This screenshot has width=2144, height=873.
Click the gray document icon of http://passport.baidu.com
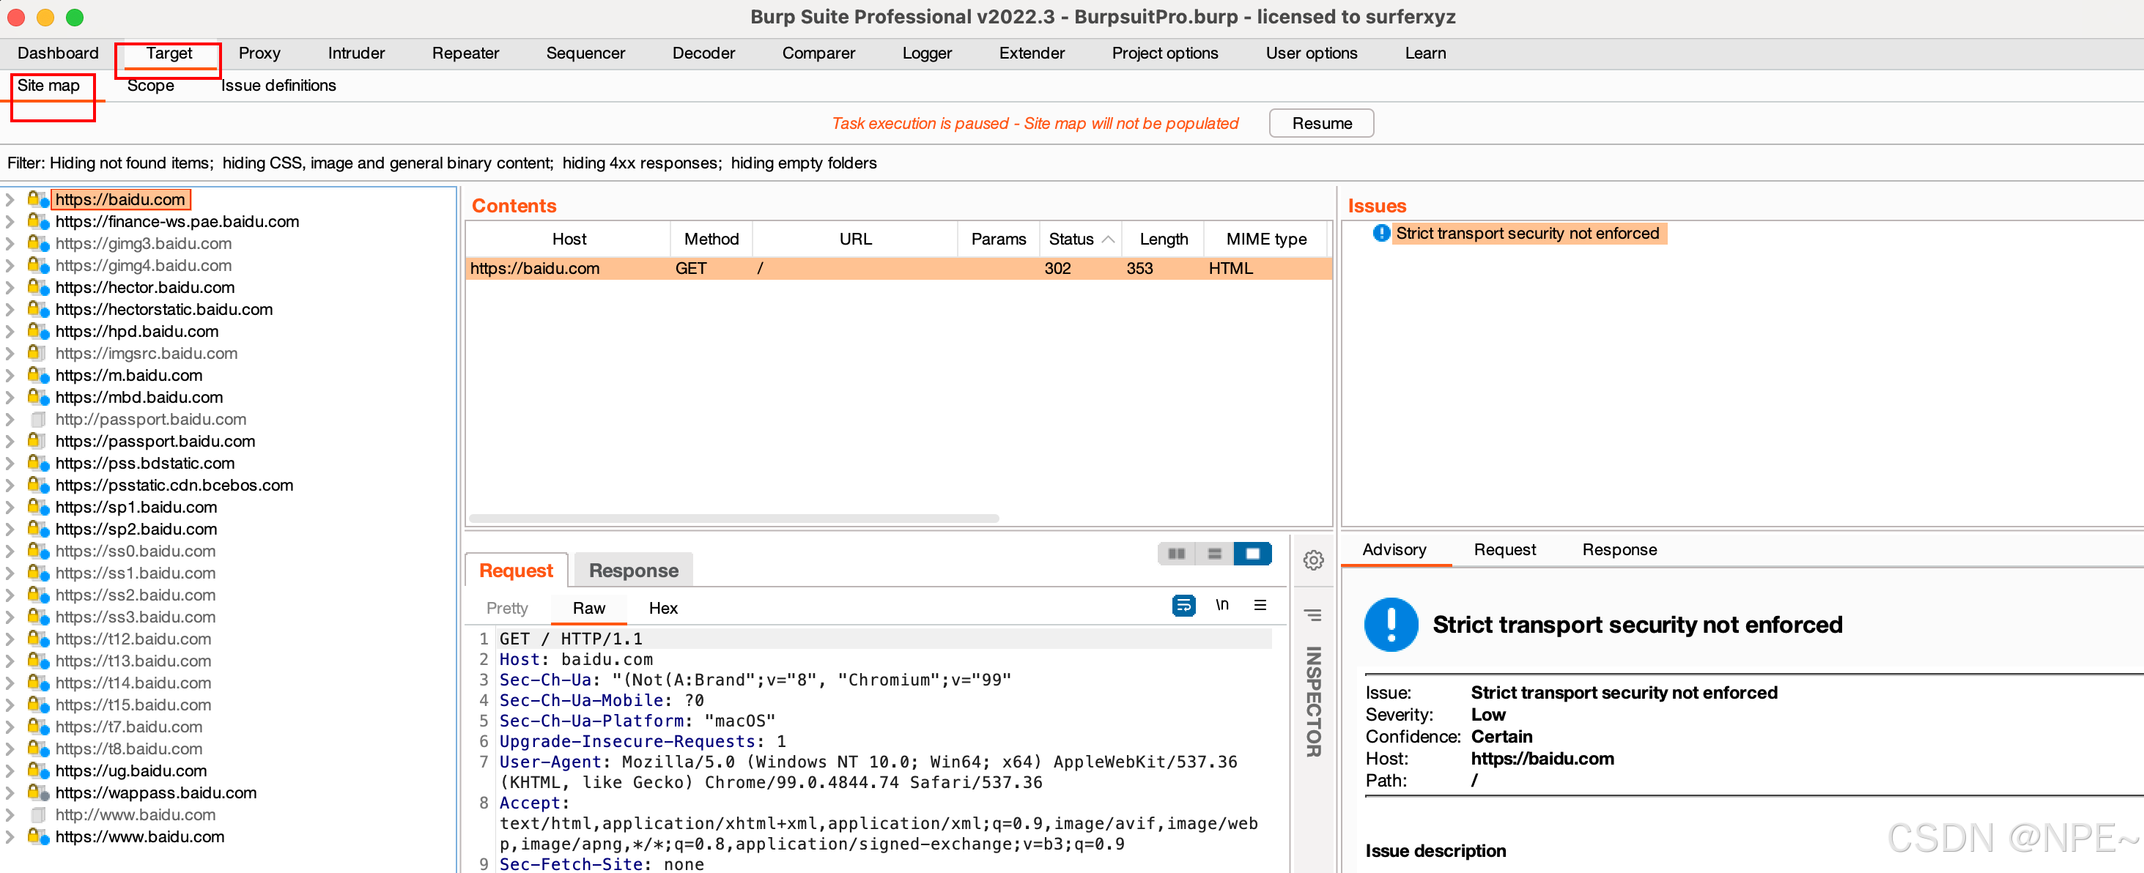pyautogui.click(x=37, y=420)
